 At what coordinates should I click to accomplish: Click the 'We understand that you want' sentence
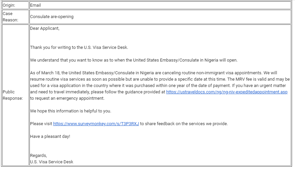(134, 60)
